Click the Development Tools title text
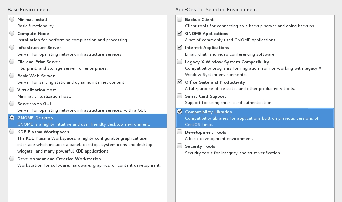Viewport: 342px width, 202px height. pyautogui.click(x=205, y=132)
